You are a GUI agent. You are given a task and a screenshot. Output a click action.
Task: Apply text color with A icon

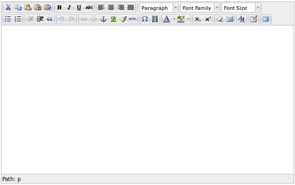167,19
